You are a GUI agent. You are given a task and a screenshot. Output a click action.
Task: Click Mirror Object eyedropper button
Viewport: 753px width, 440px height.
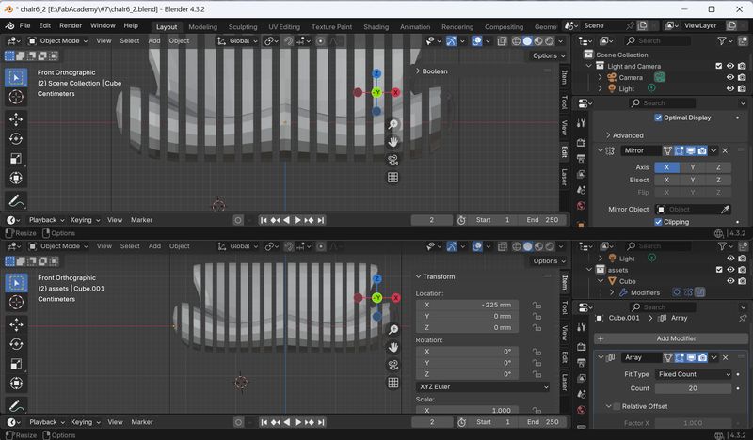coord(725,210)
